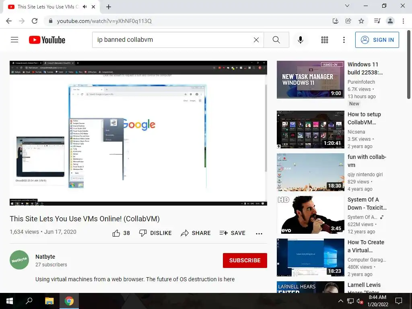Image resolution: width=412 pixels, height=309 pixels.
Task: Click the qijy nintendo girl channel name
Action: coord(365,175)
